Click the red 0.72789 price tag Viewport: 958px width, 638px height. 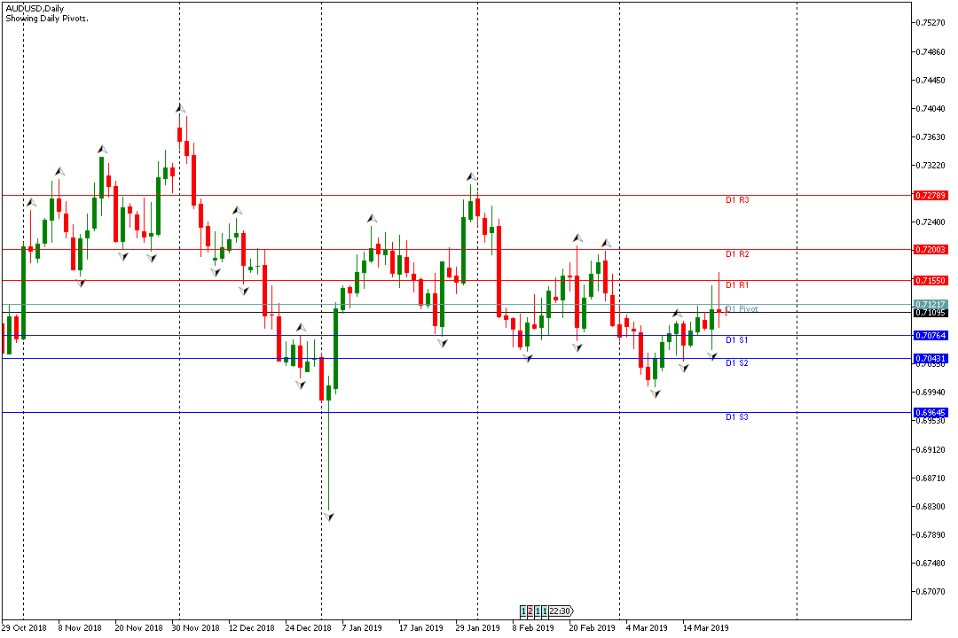tap(931, 195)
